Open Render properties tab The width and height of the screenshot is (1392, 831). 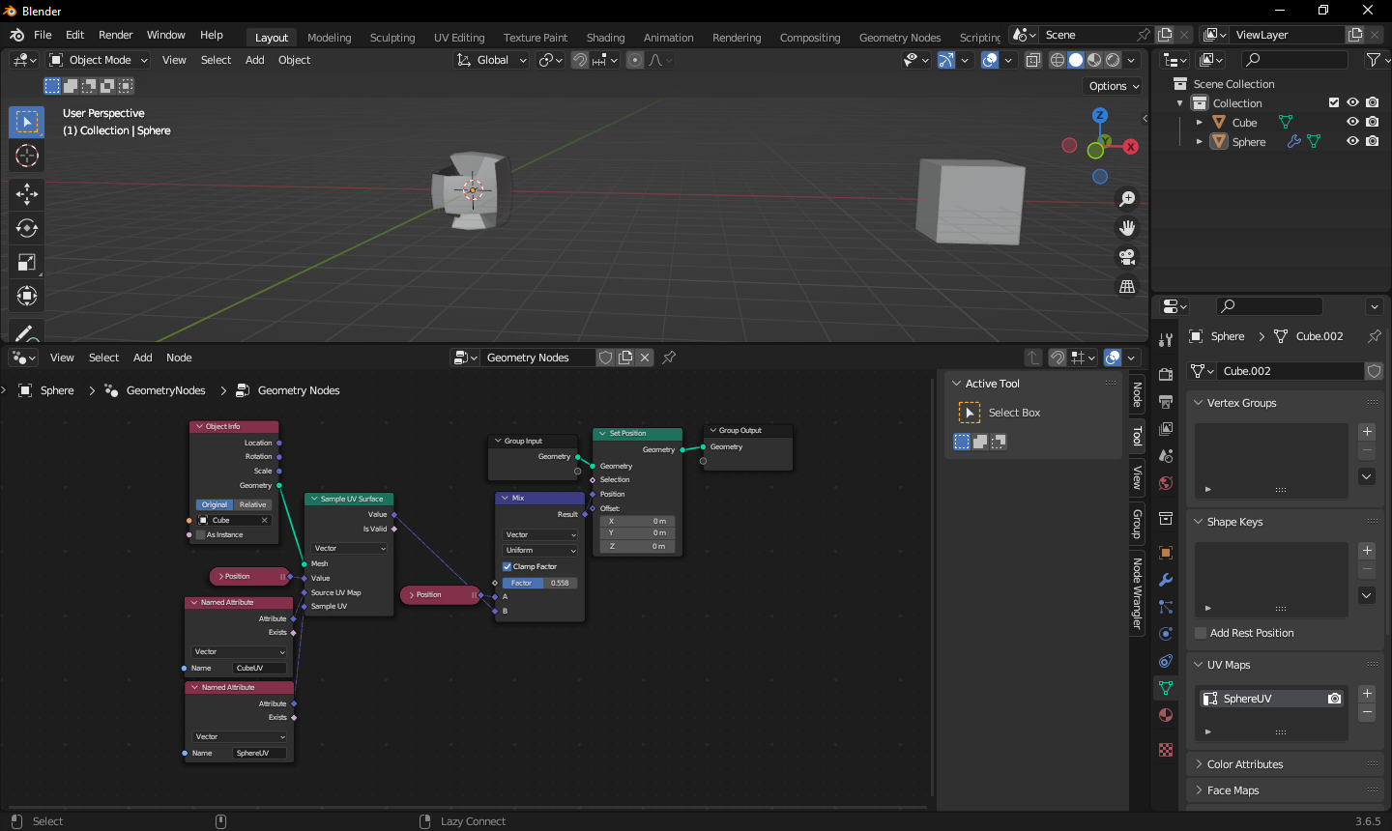point(1166,374)
